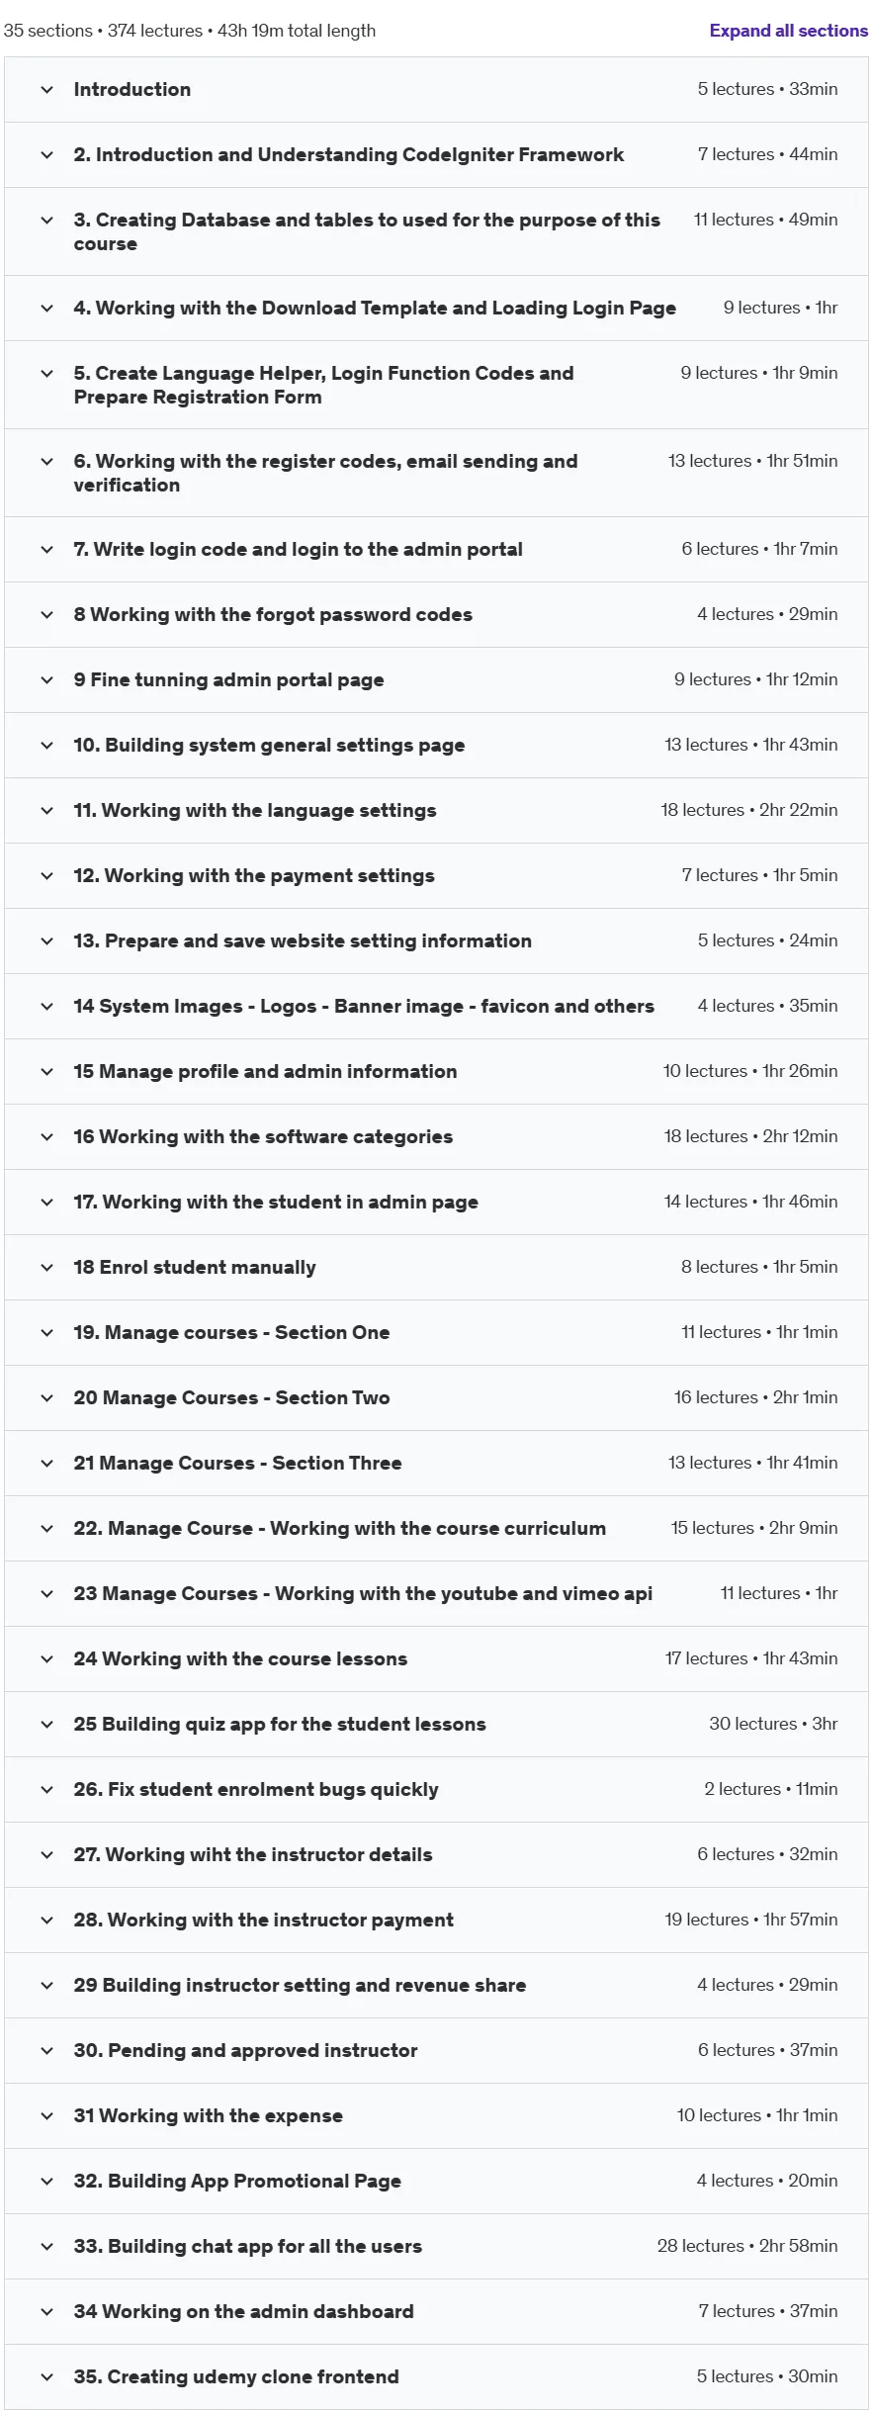The image size is (872, 2414).
Task: Expand Write login code section
Action: [x=436, y=549]
